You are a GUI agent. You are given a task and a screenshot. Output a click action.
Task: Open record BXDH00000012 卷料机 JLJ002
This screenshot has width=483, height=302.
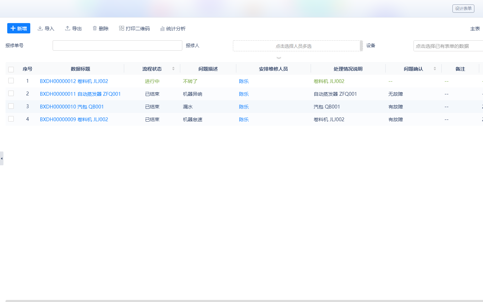click(74, 81)
